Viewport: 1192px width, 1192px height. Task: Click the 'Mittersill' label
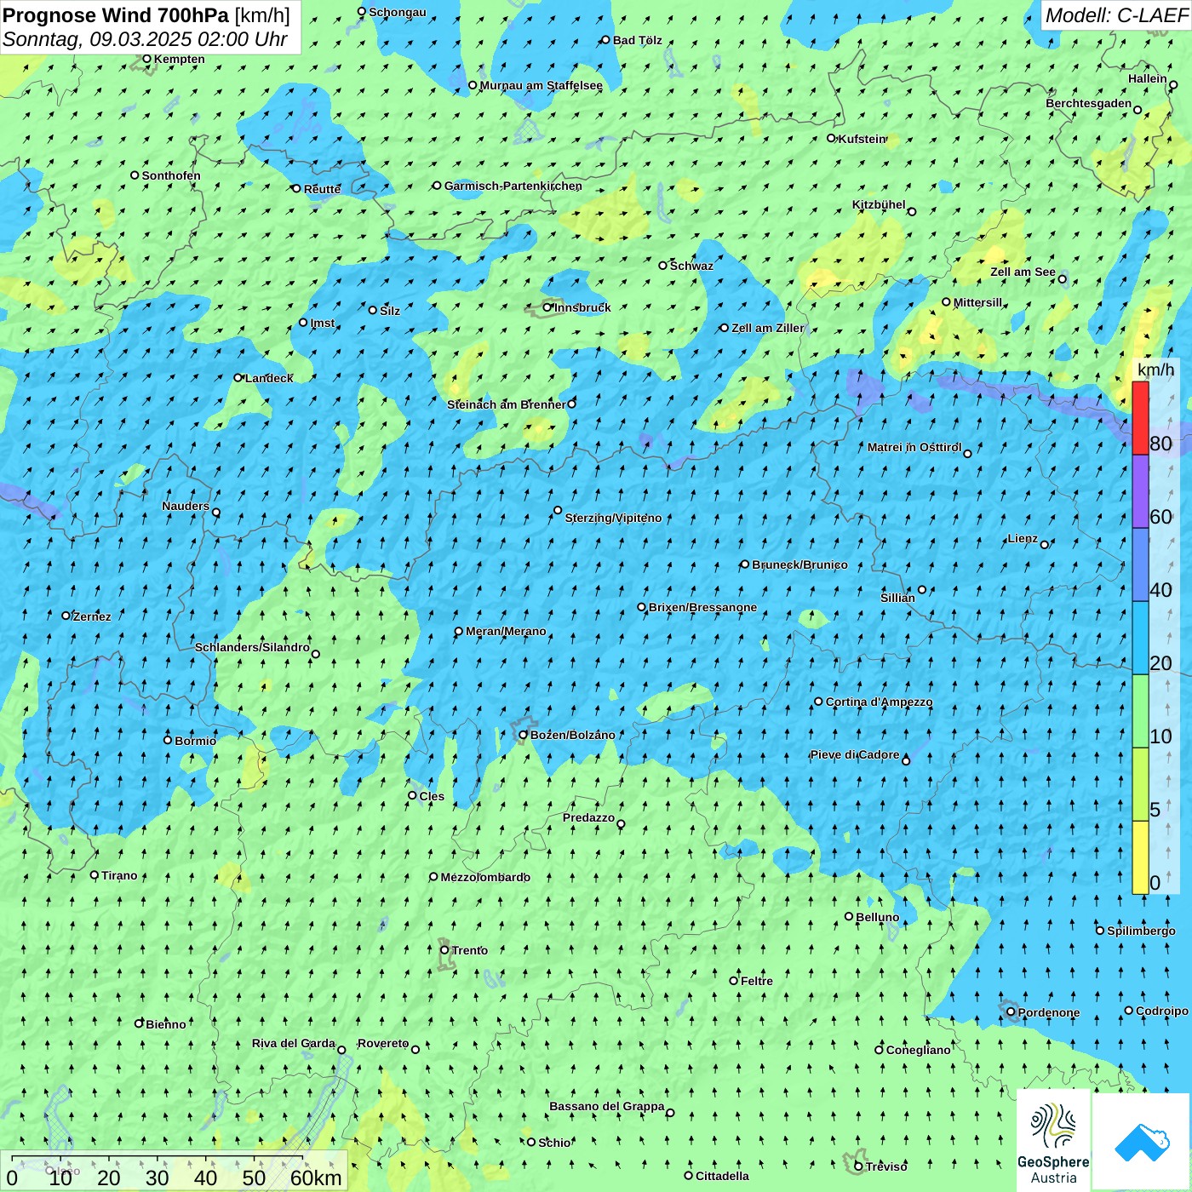tap(977, 302)
